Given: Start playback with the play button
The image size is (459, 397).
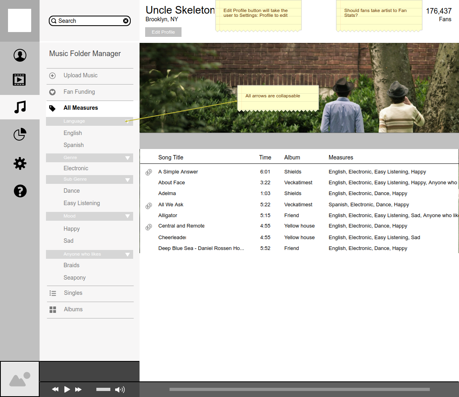Looking at the screenshot, I should (x=67, y=389).
